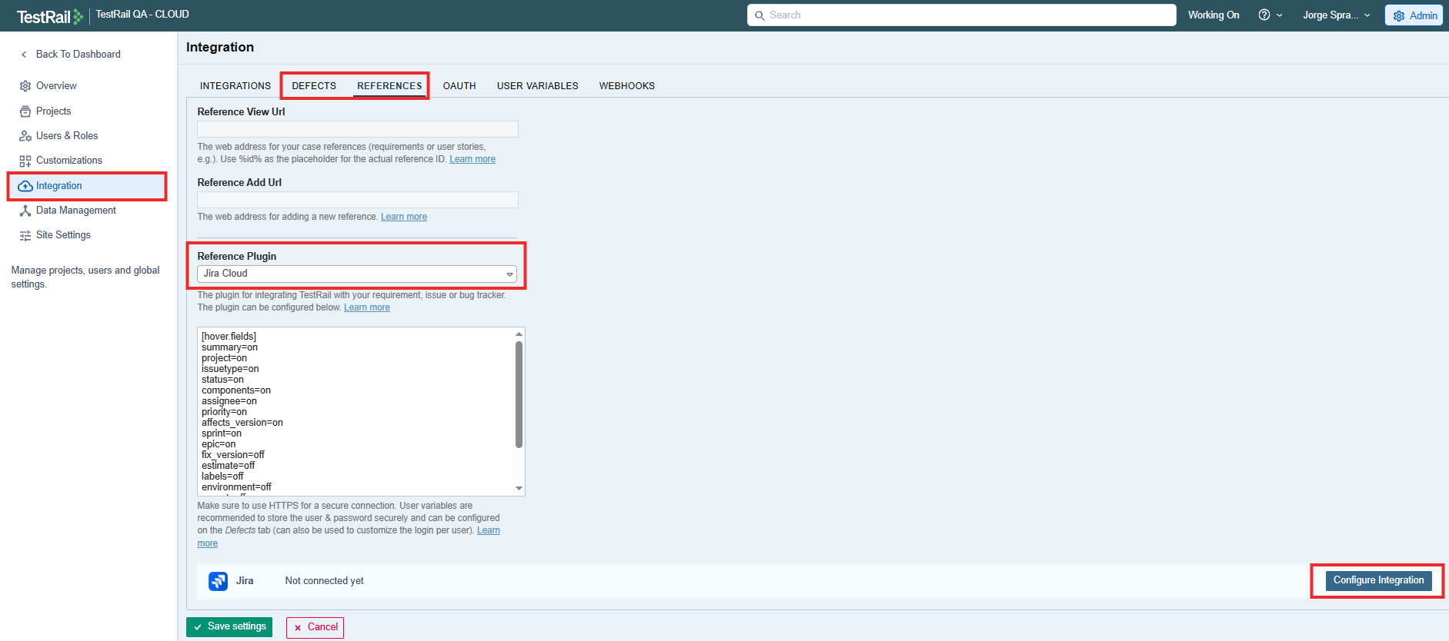Click the Overview gear icon in sidebar
This screenshot has height=641, width=1449.
click(25, 86)
